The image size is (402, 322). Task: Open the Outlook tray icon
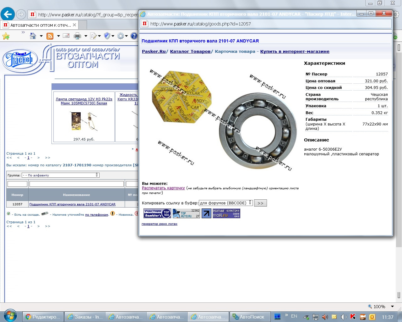point(372,317)
